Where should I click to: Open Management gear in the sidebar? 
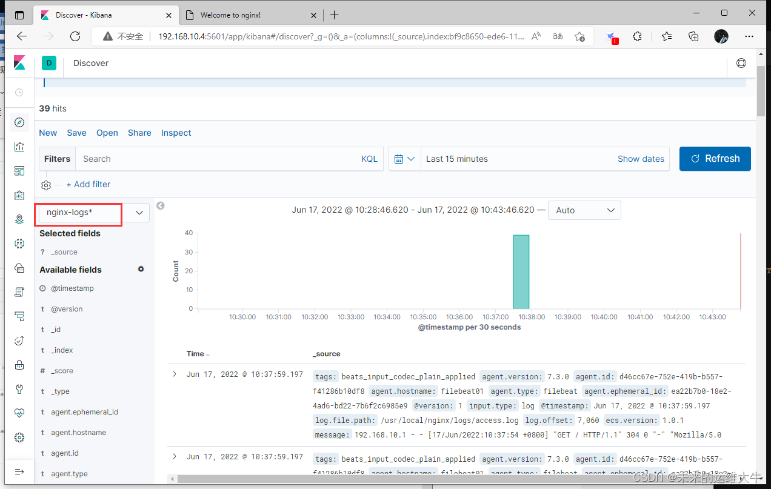tap(19, 437)
